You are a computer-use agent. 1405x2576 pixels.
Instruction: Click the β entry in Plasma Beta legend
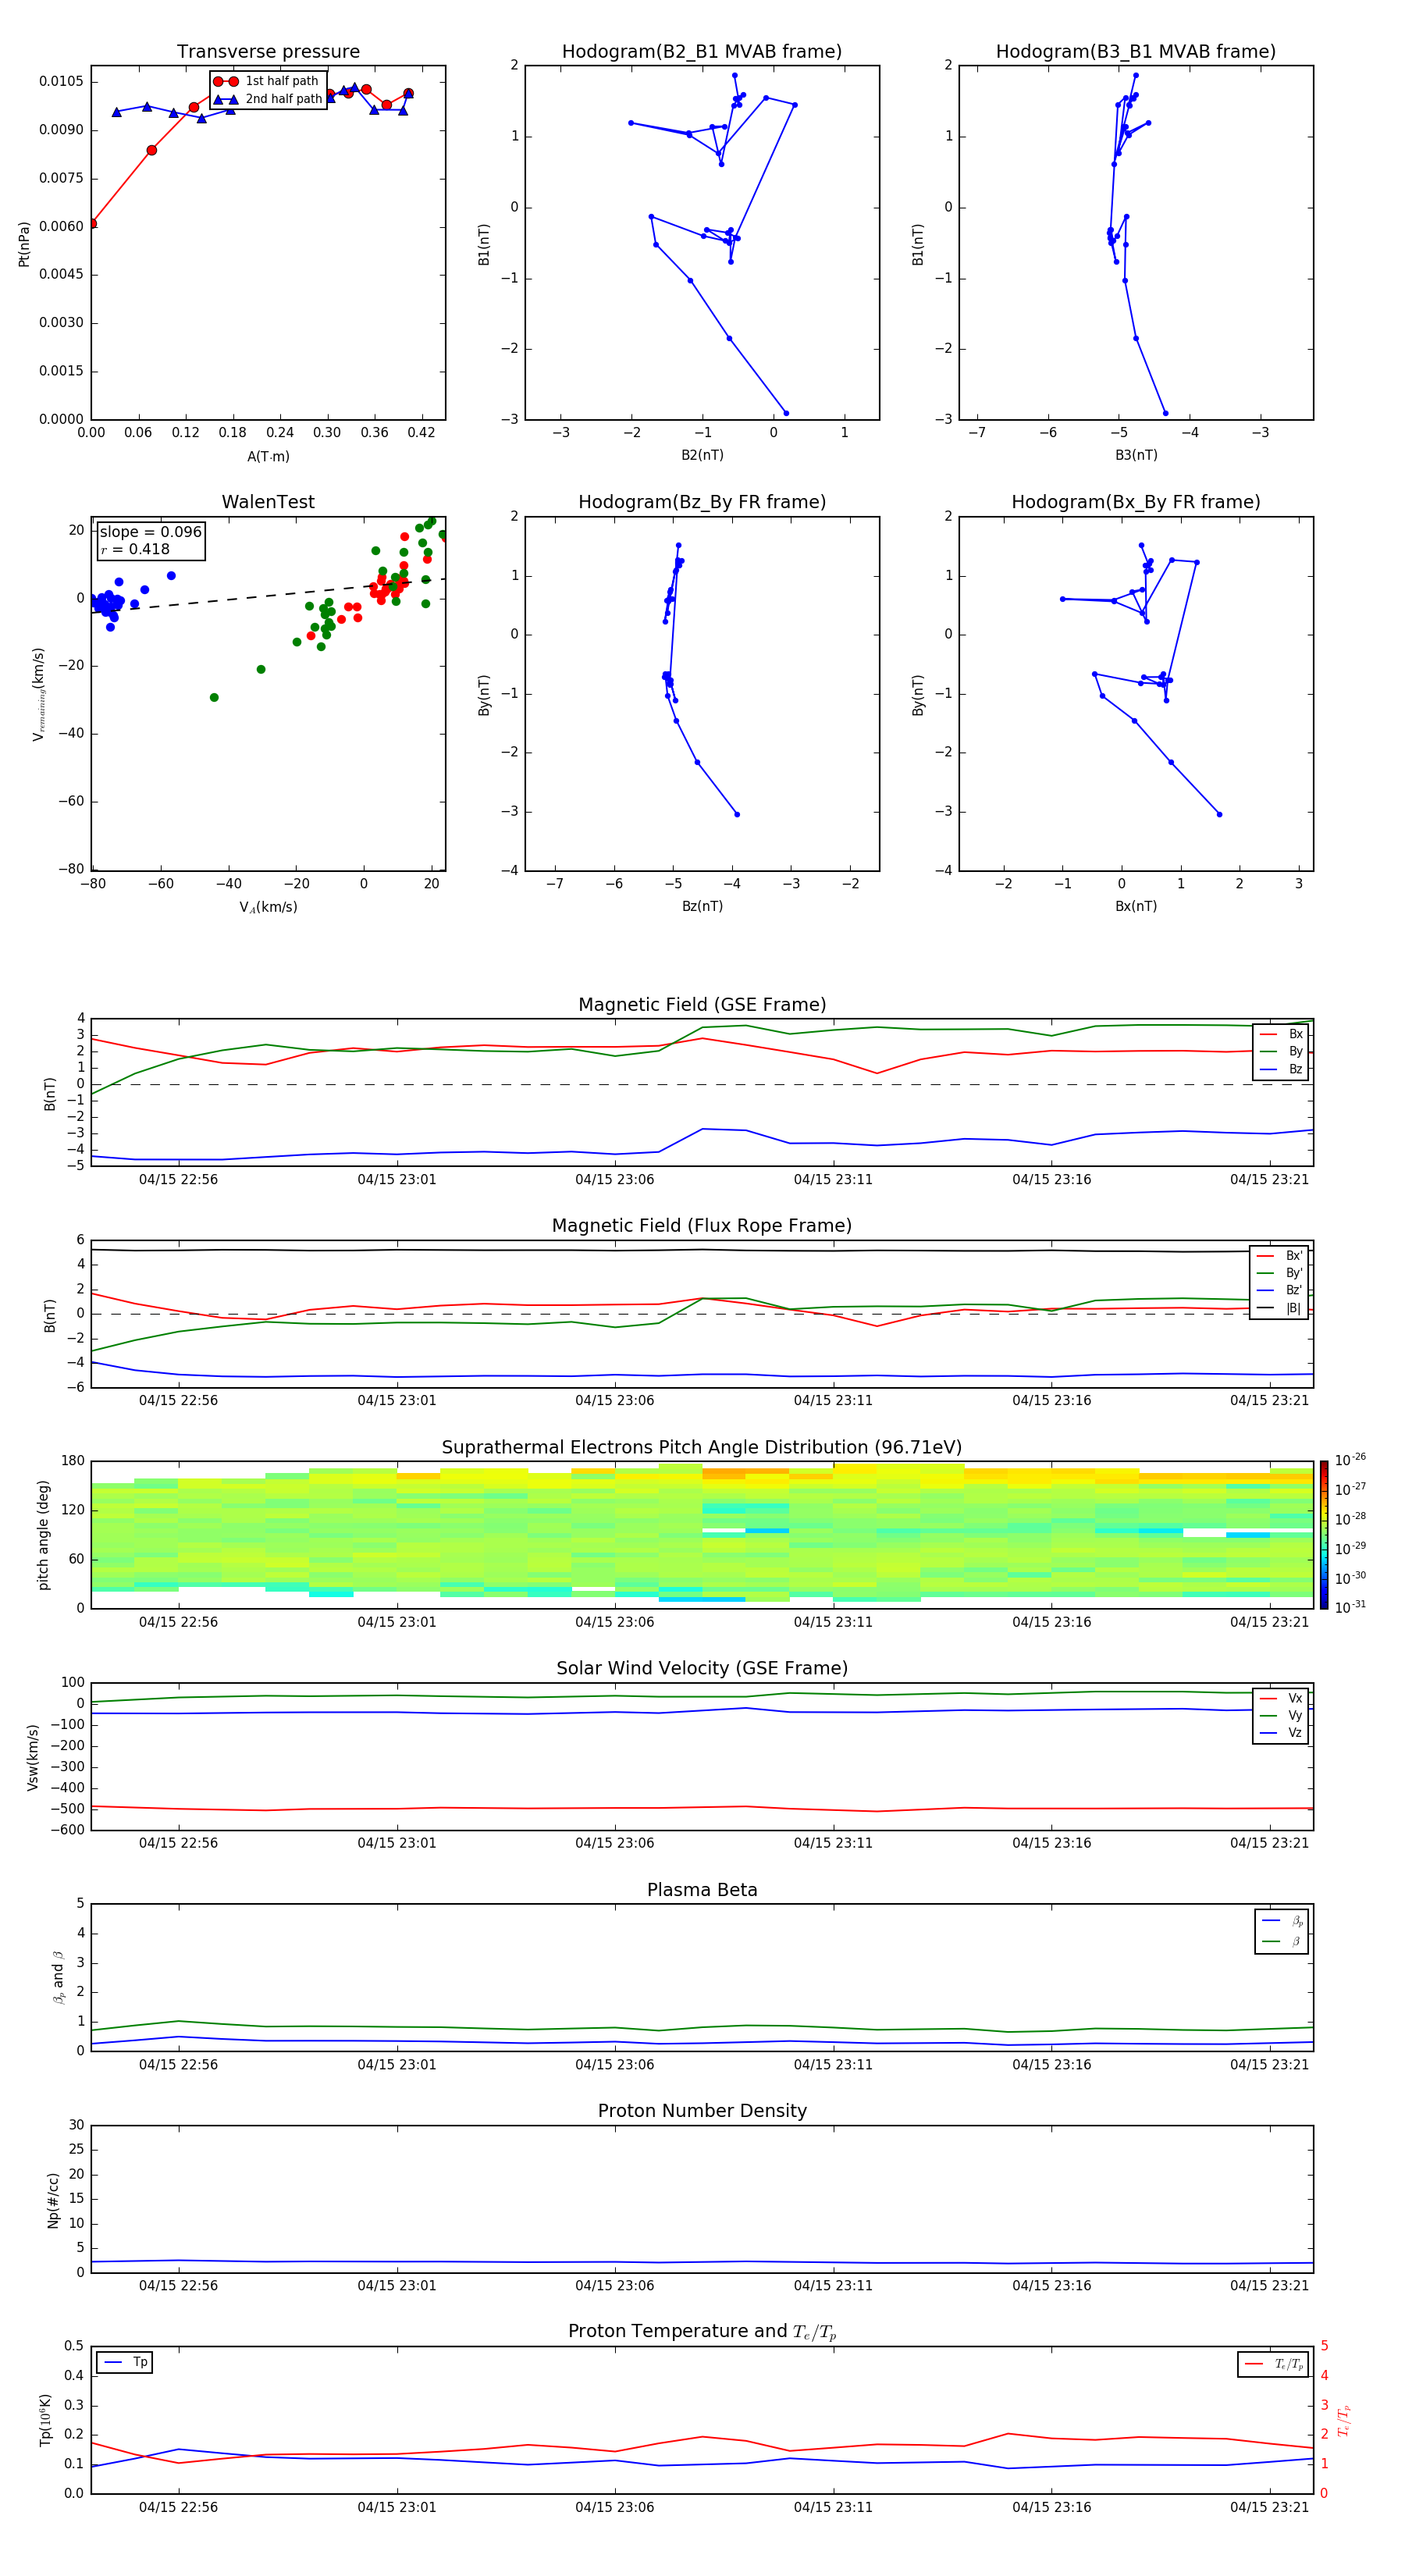pos(1282,1942)
